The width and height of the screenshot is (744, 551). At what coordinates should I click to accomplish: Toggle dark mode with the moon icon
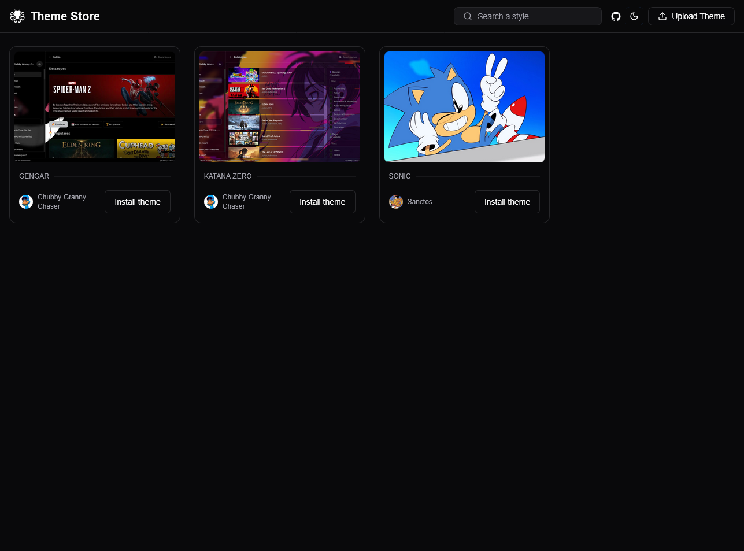(x=634, y=16)
